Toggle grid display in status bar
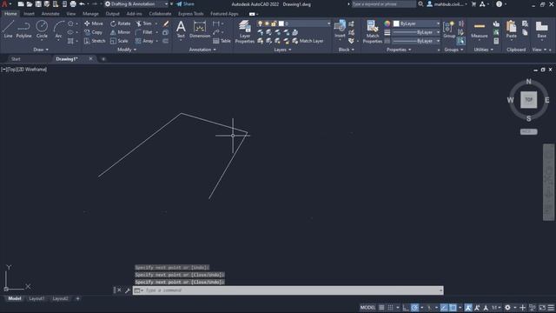This screenshot has height=313, width=556. 381,307
